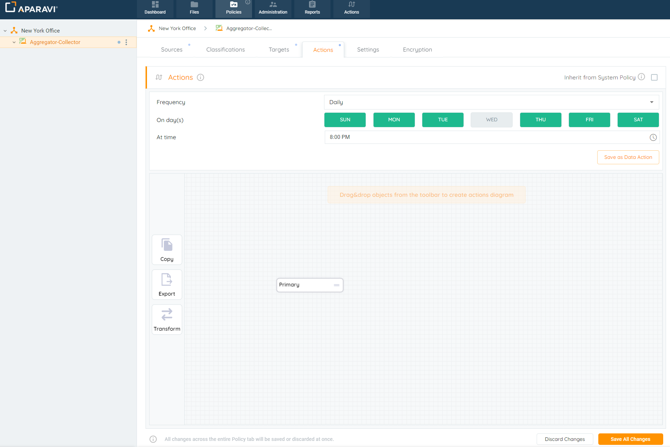Collapse the New York Office tree node
This screenshot has height=447, width=670.
click(5, 31)
